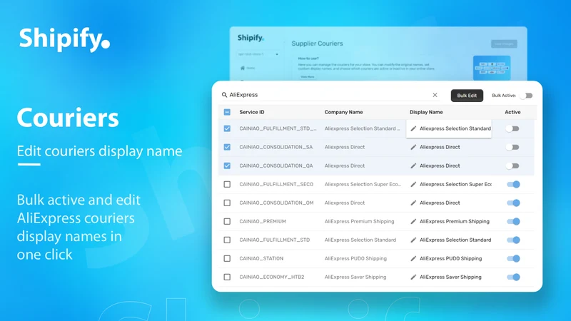
Task: Click the Display Name column header
Action: 426,112
